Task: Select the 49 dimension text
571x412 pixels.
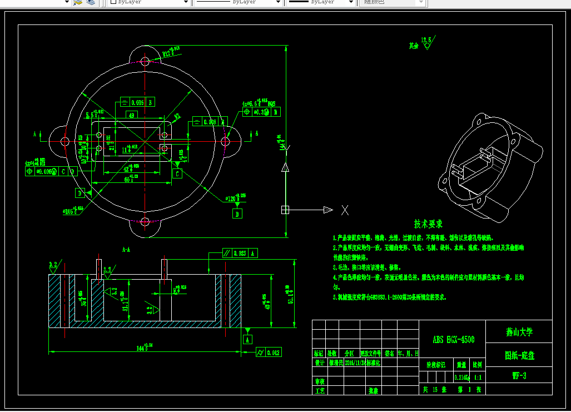Action: point(131,115)
